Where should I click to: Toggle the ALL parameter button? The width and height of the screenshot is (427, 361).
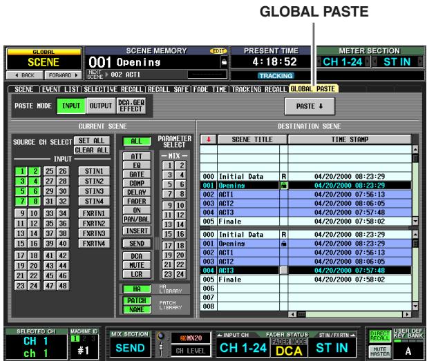137,141
